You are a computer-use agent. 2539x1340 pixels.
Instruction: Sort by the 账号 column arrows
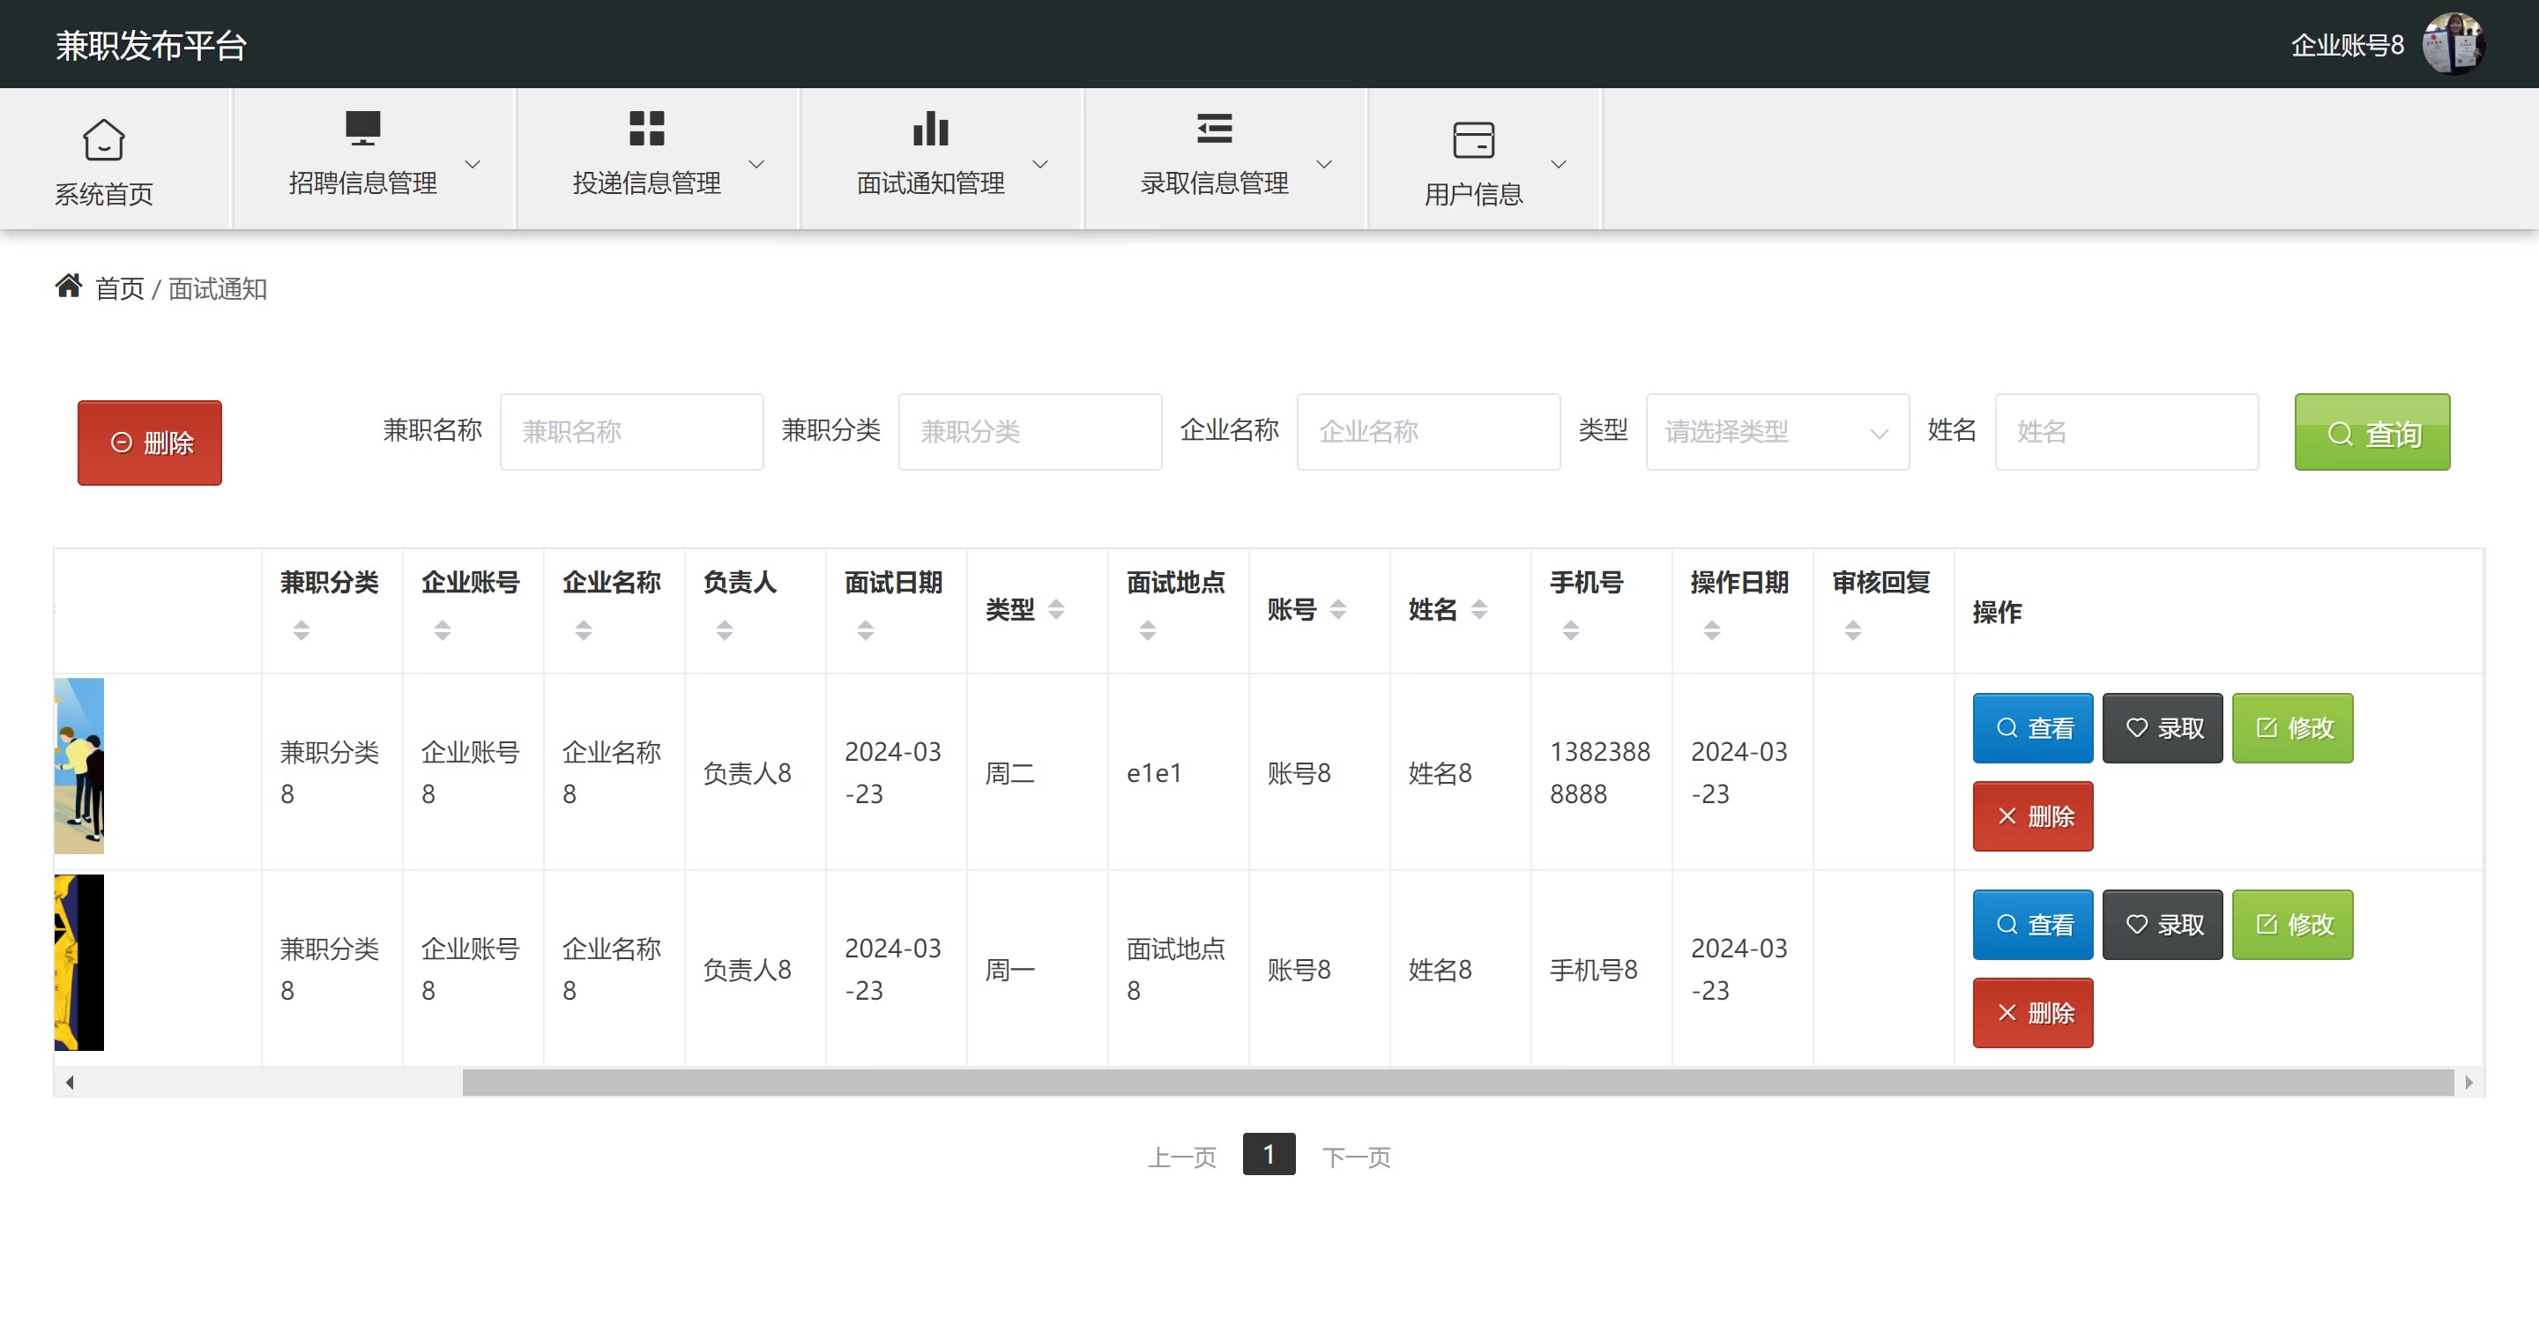coord(1338,610)
